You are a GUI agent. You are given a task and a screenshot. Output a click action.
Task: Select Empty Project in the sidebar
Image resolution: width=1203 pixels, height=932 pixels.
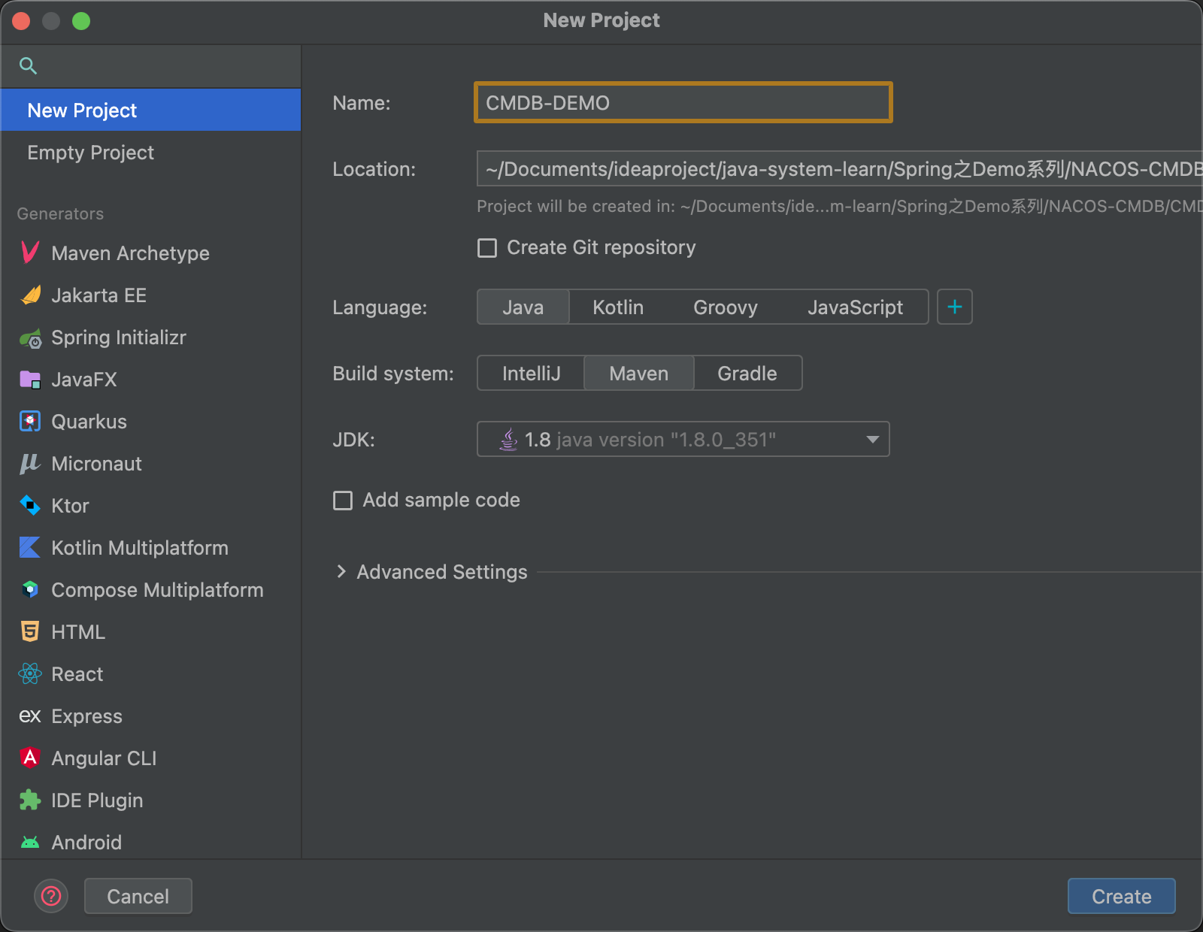tap(151, 153)
